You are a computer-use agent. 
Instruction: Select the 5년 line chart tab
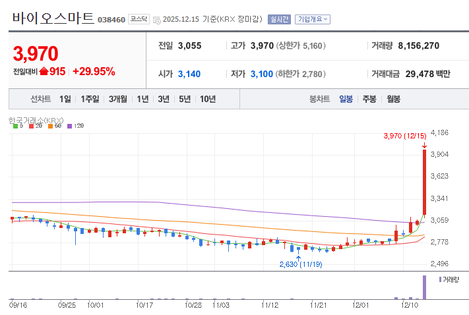tap(185, 99)
